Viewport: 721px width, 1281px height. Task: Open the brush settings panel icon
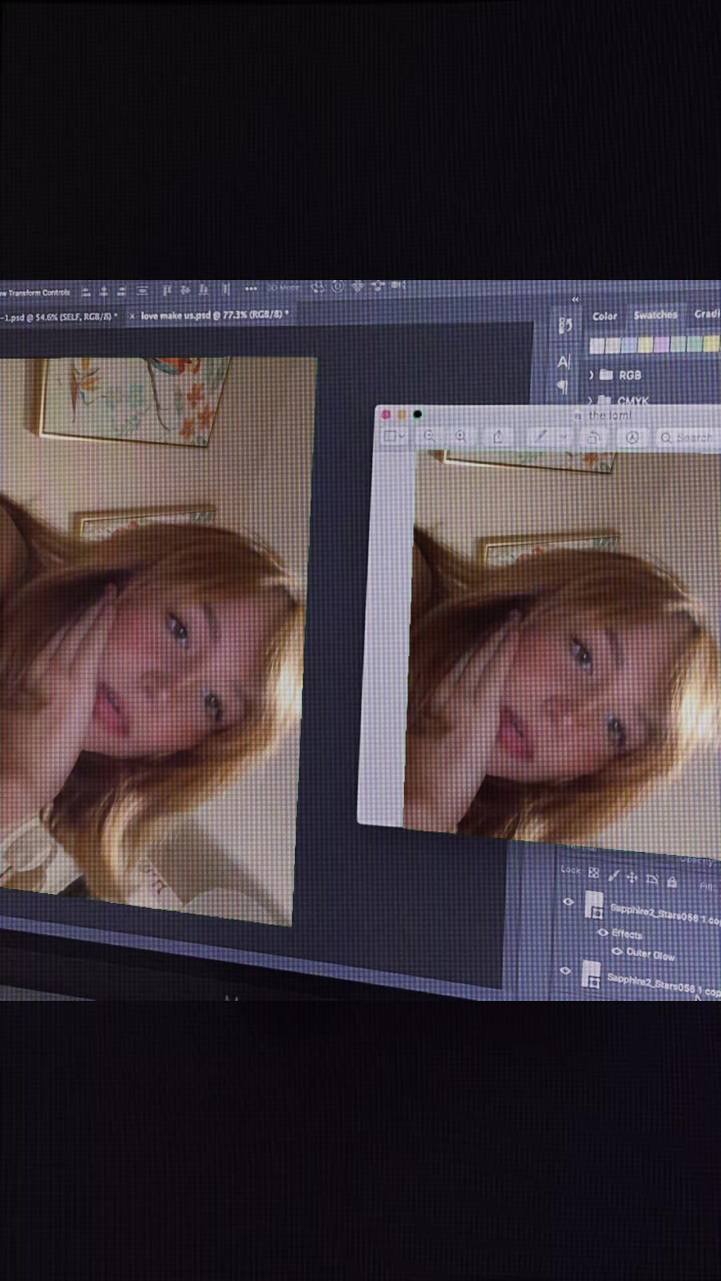565,326
